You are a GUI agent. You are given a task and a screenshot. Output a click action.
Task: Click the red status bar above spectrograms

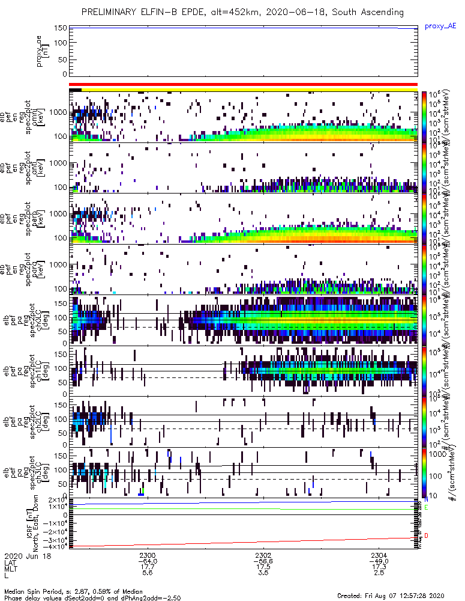tap(244, 85)
